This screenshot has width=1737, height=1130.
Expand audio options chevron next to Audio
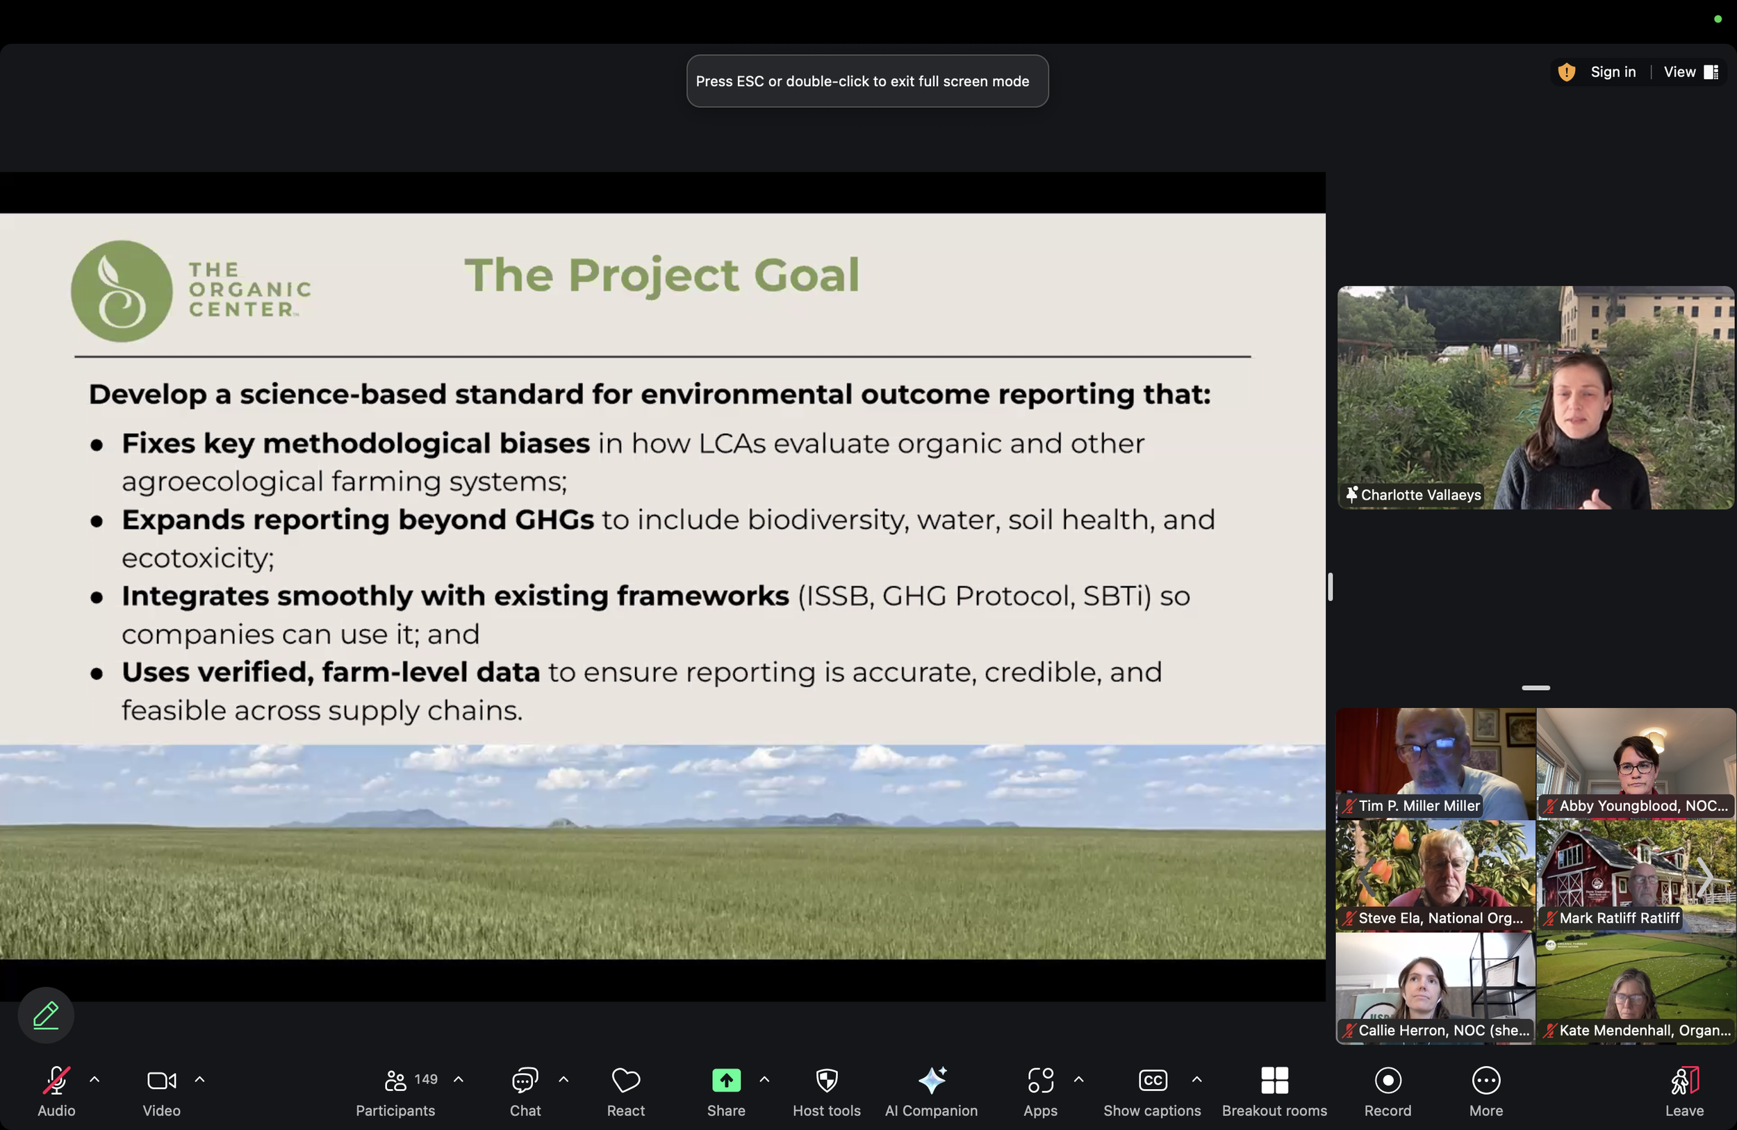[x=94, y=1079]
